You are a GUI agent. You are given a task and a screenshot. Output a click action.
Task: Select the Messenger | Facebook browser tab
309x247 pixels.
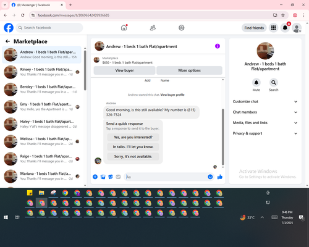[x=38, y=5]
